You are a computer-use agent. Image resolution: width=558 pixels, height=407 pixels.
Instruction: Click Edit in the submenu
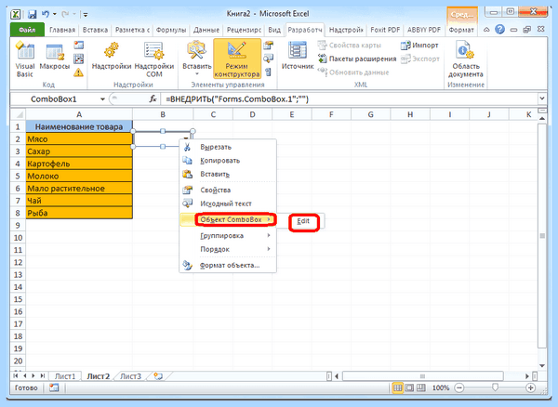[303, 221]
